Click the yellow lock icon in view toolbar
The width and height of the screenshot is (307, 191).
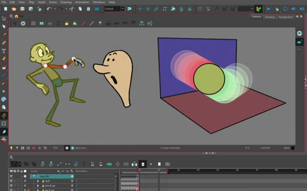click(x=67, y=24)
